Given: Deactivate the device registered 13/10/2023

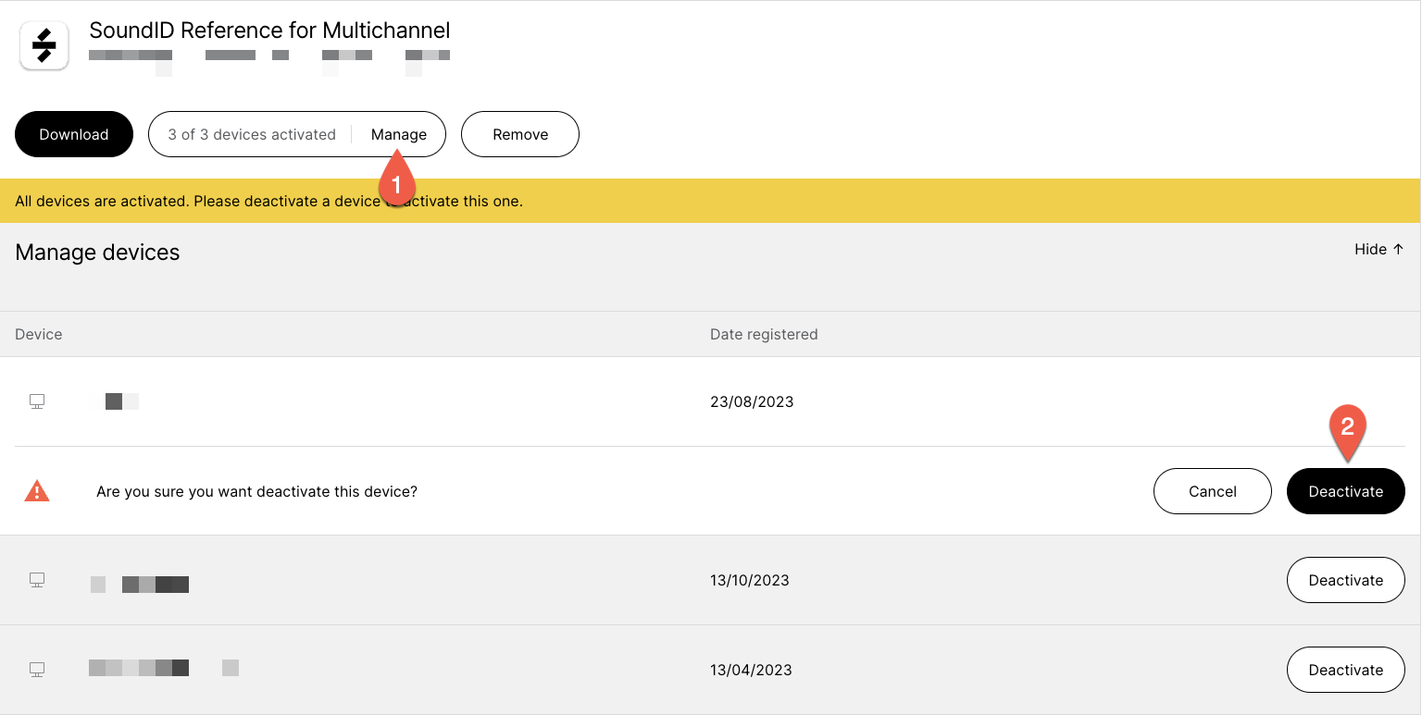Looking at the screenshot, I should point(1346,580).
